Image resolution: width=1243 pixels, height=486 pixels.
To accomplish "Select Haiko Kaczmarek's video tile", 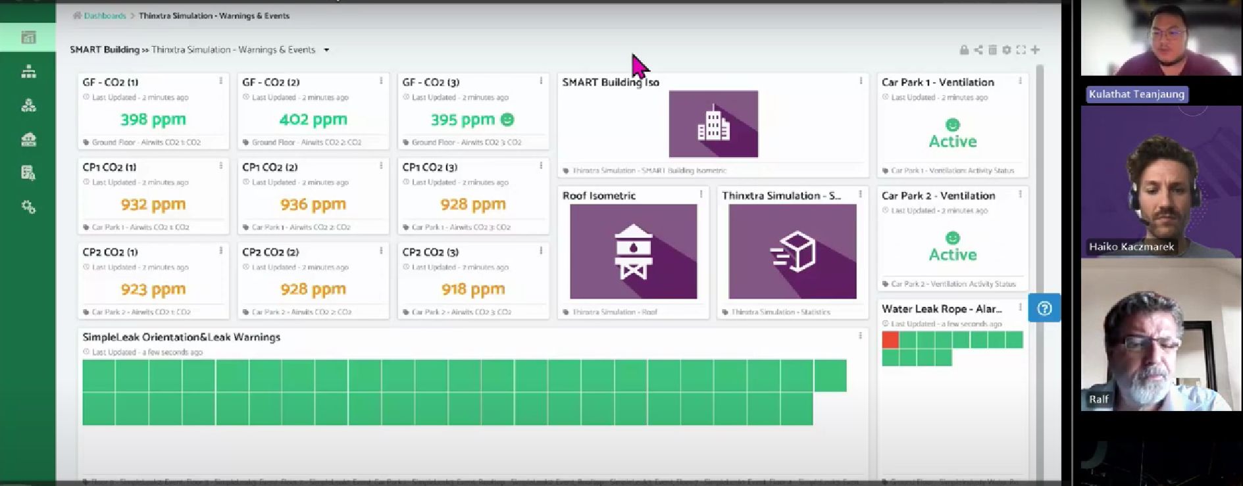I will (x=1161, y=182).
